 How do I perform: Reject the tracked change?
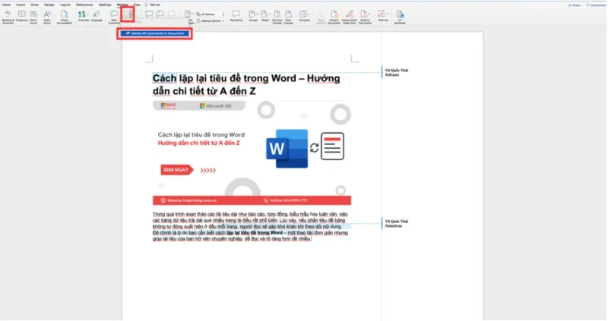264,16
